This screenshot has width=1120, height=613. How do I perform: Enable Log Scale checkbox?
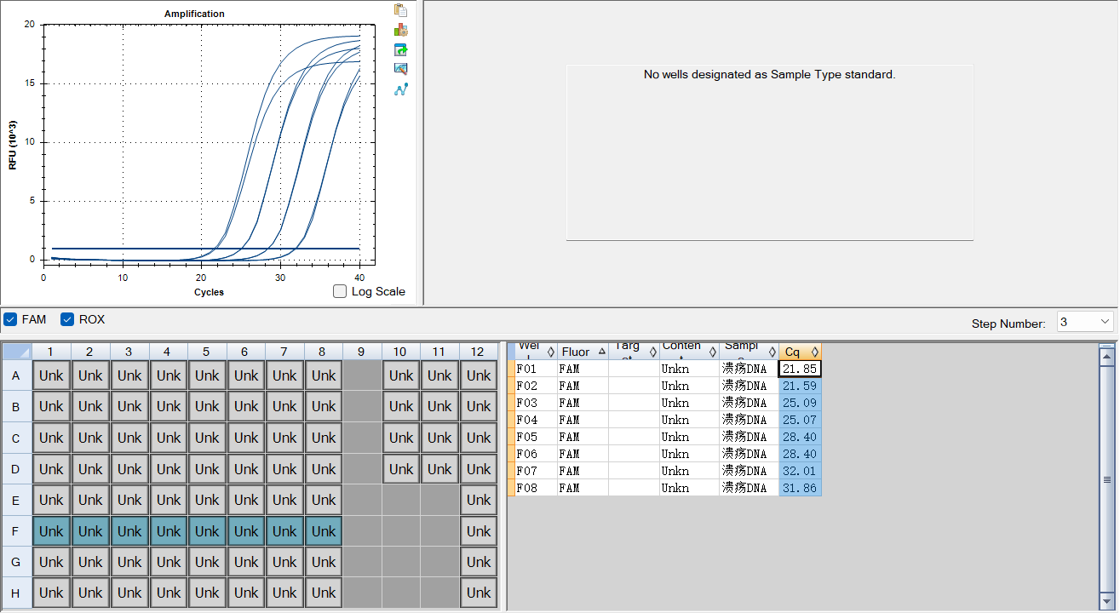[x=340, y=291]
